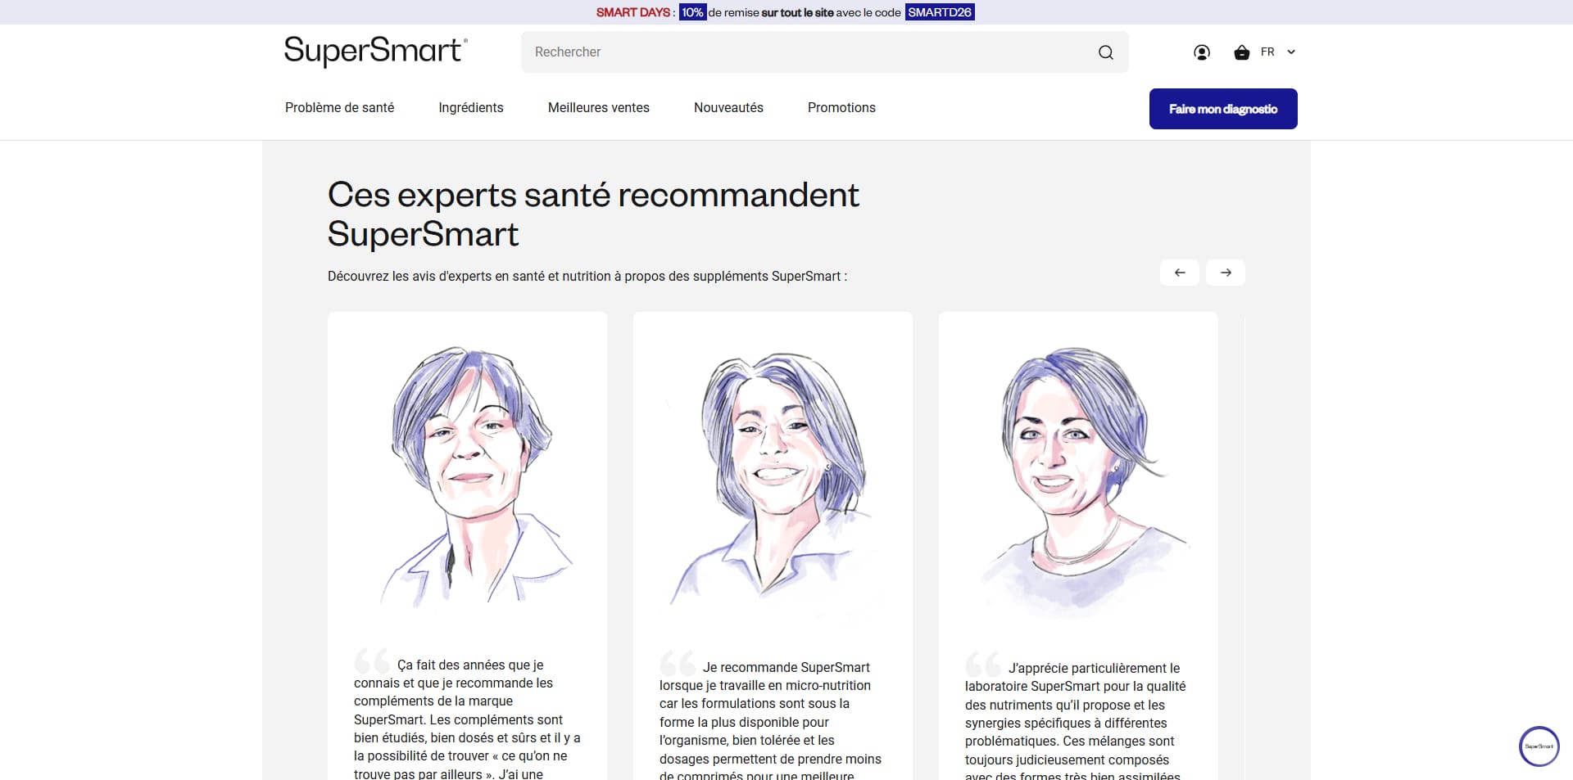Viewport: 1573px width, 780px height.
Task: Show next expert testimonial arrow
Action: 1226,273
